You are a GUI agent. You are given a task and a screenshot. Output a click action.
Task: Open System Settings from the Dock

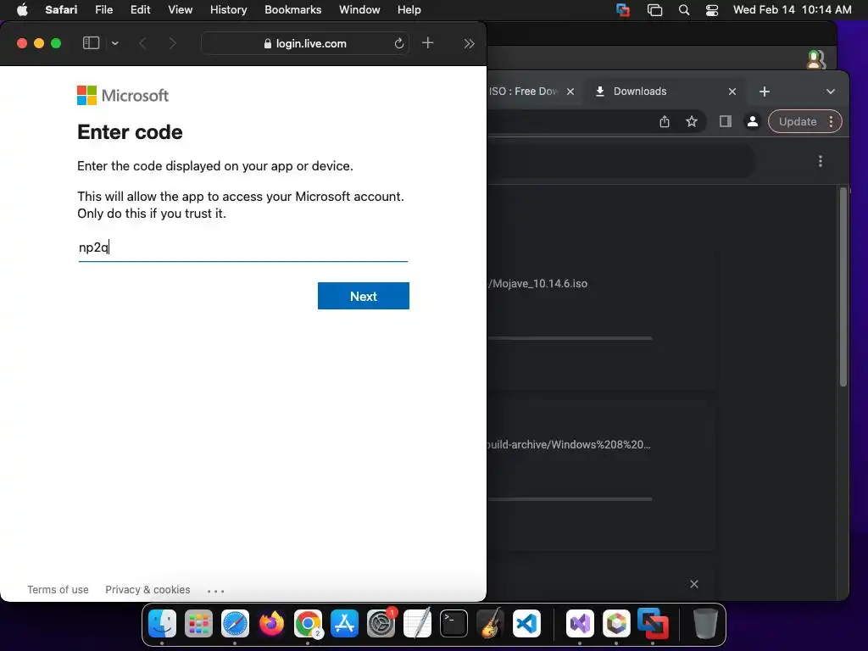tap(381, 624)
